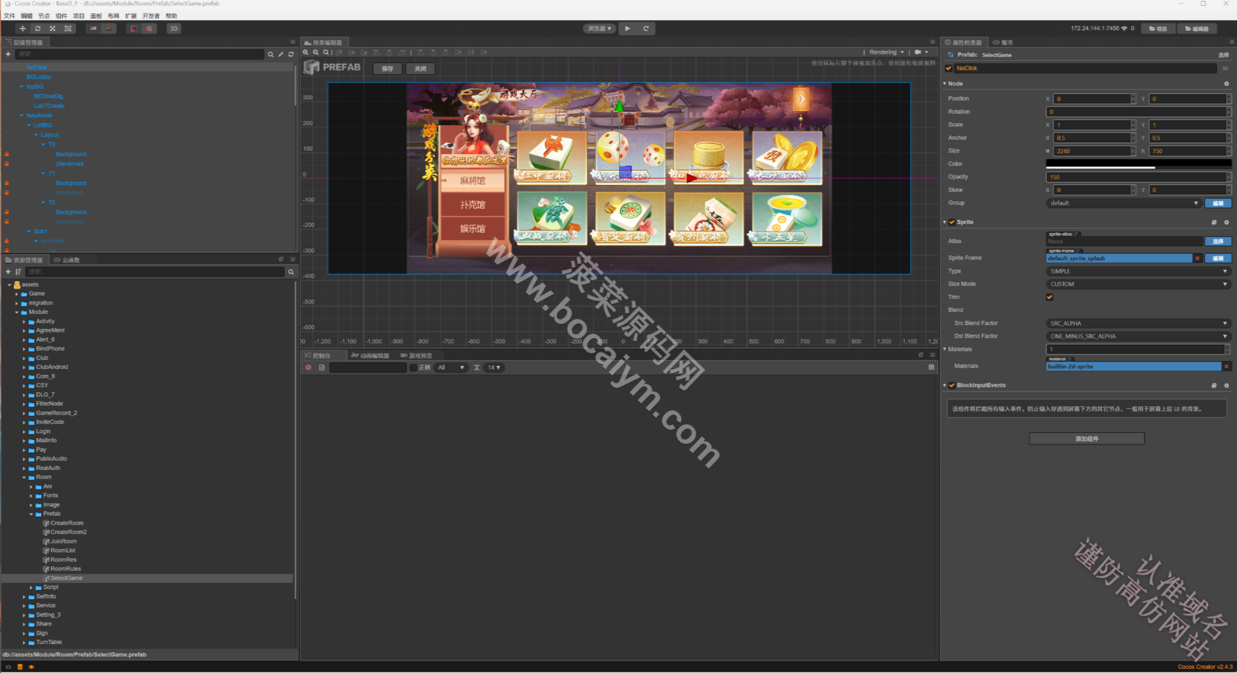Click the Opacity value field
Image resolution: width=1237 pixels, height=673 pixels.
pos(1136,177)
